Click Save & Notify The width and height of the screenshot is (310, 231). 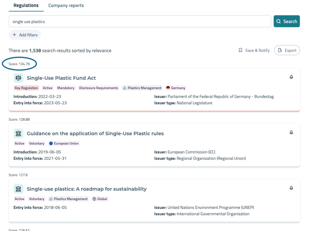click(254, 50)
